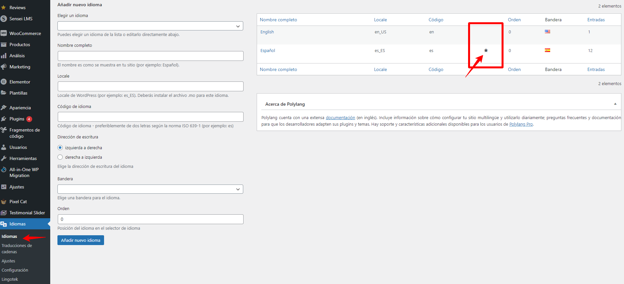Screen dimensions: 624x284
Task: Click Bandera top column header
Action: [553, 20]
